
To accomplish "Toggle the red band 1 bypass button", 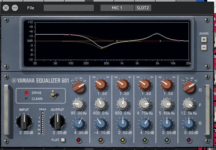I will [79, 140].
